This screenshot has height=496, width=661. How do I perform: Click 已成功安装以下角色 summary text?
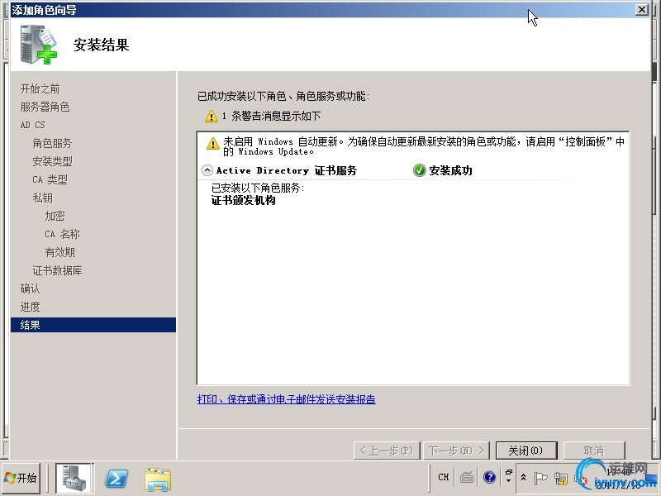[283, 96]
